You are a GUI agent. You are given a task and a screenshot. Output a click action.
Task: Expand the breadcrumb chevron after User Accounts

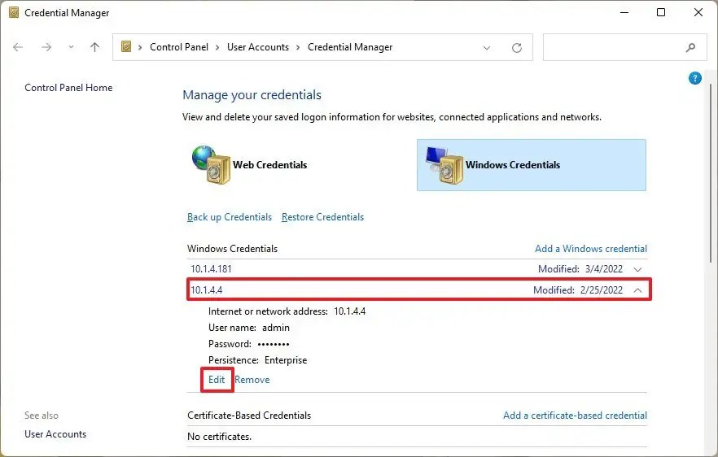[x=298, y=48]
